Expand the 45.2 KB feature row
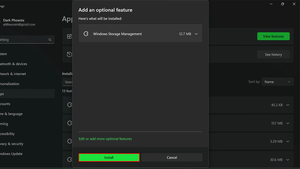Viewport: 300px width, 169px height. point(288,105)
